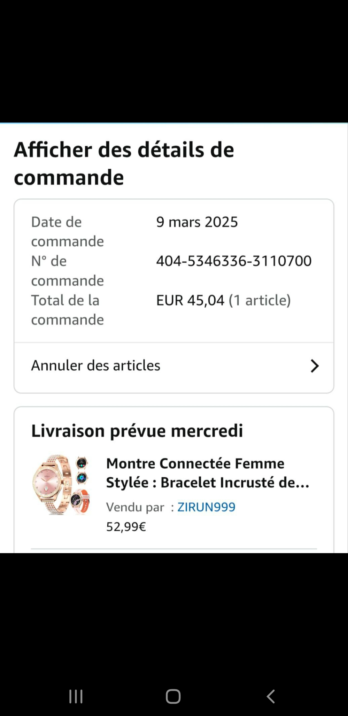Tap the pink smartwatch product thumbnail
This screenshot has height=716, width=348.
[61, 484]
